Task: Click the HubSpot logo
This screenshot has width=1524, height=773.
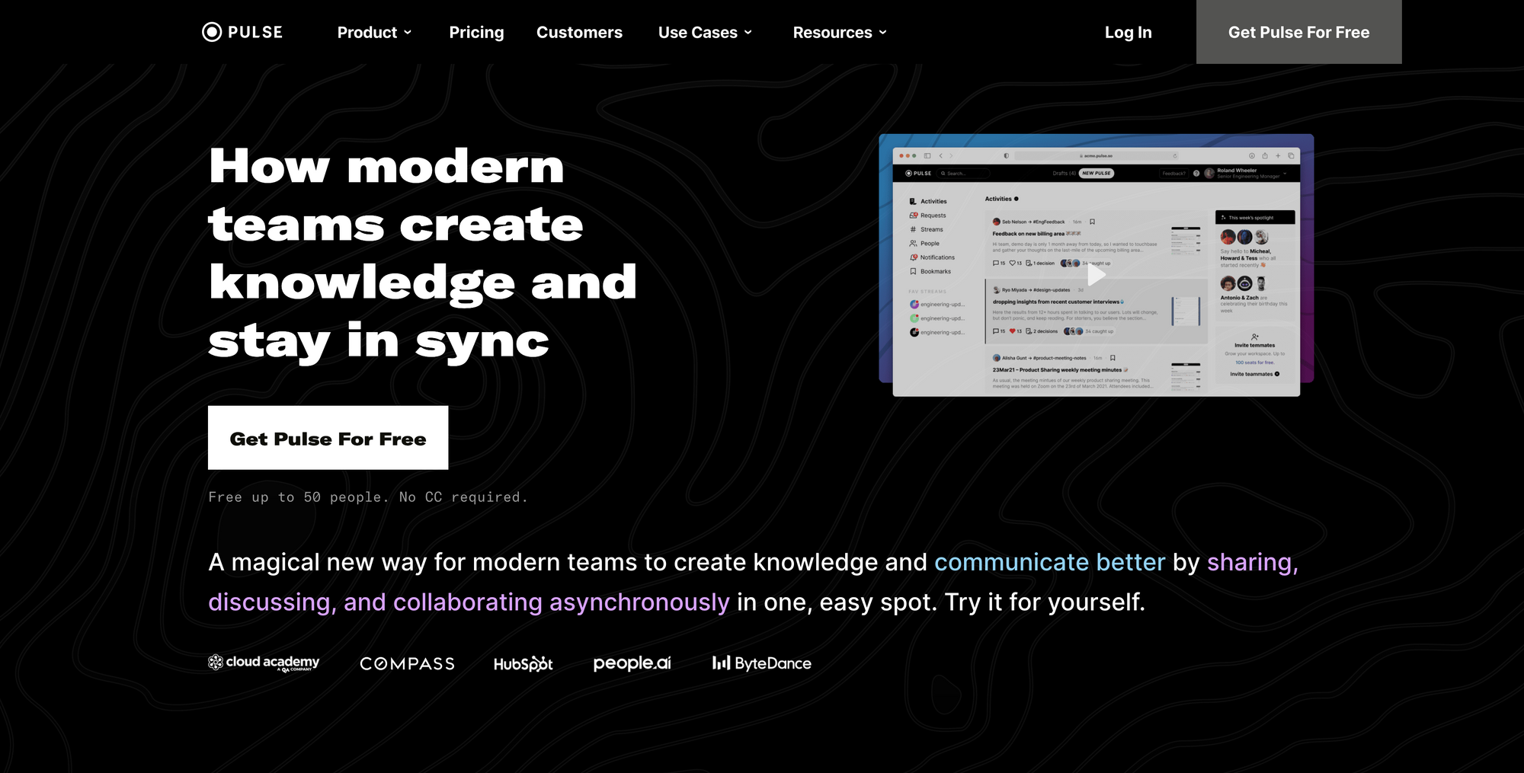Action: (523, 664)
